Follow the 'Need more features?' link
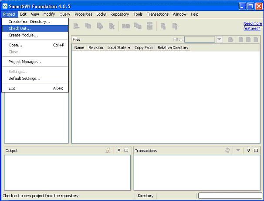Viewport: 264px width, 201px height. click(x=252, y=26)
